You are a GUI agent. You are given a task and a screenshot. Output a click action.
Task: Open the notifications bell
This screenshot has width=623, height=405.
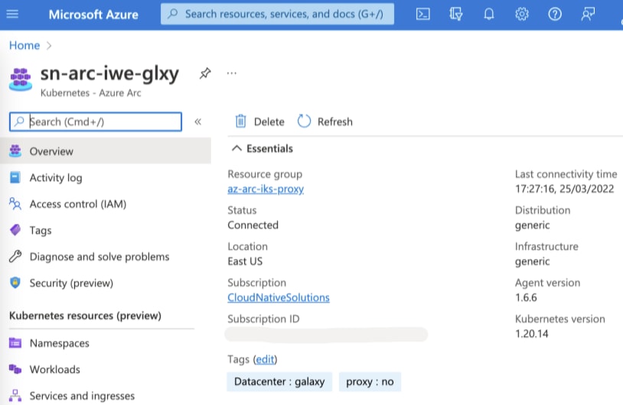(x=489, y=15)
